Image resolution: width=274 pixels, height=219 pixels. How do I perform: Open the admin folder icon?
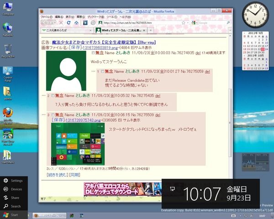[8, 93]
